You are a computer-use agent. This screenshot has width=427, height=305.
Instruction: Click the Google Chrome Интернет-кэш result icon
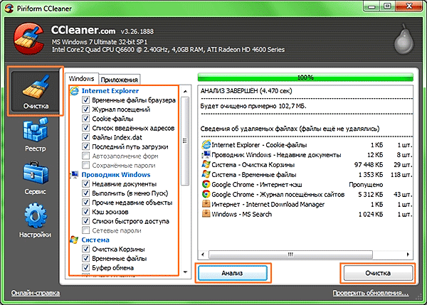coord(206,184)
